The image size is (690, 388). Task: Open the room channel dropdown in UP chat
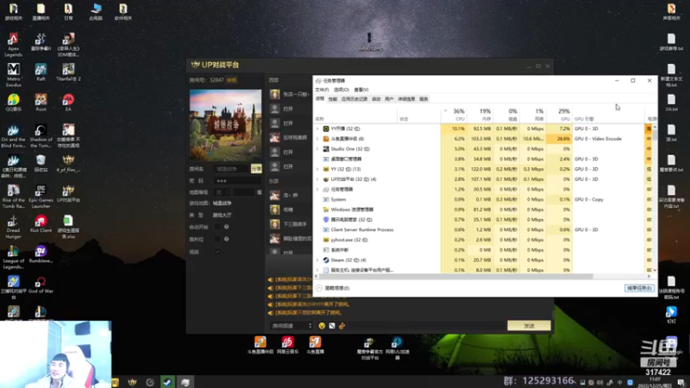[292, 326]
